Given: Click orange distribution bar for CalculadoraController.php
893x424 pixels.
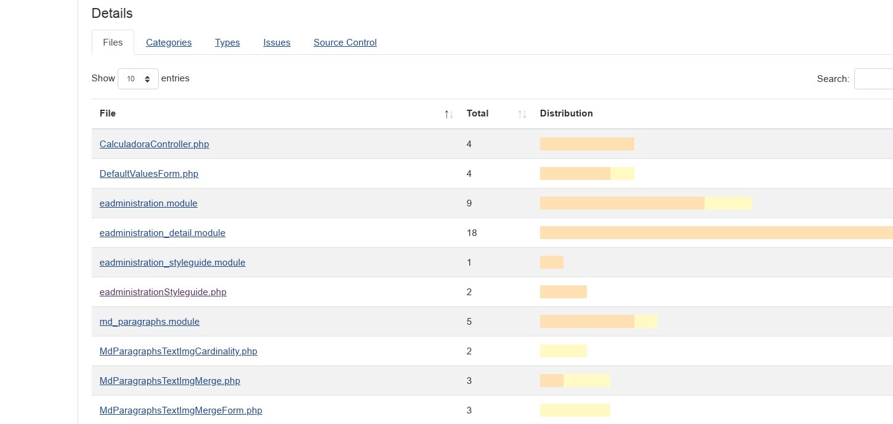Looking at the screenshot, I should click(586, 144).
